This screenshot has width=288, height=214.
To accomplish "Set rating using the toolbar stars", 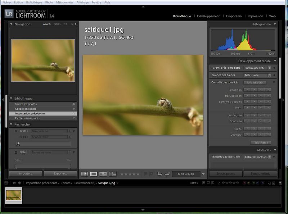I will tap(130, 174).
